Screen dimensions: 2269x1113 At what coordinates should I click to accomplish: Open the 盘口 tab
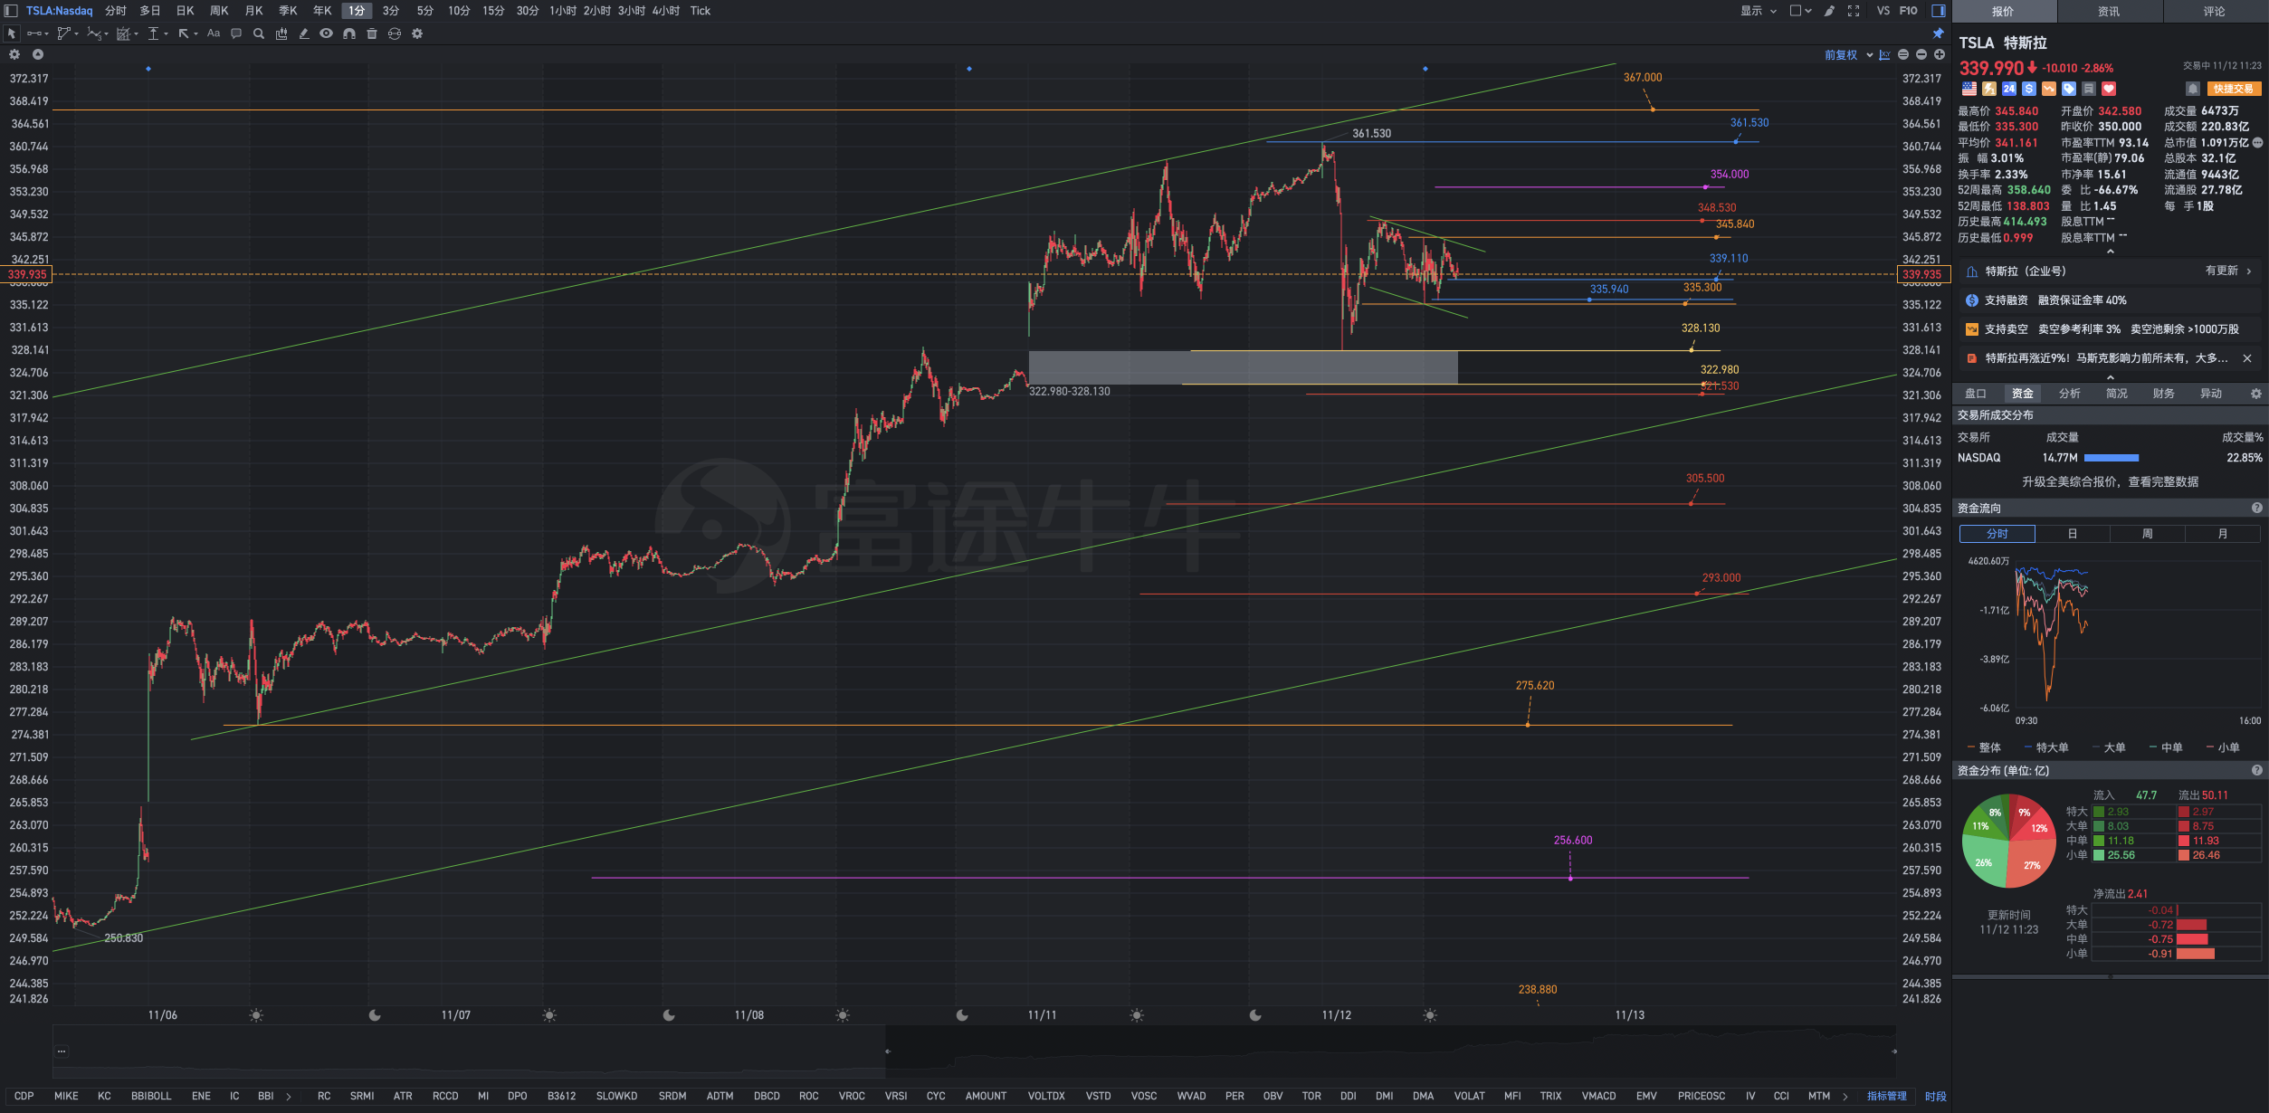pyautogui.click(x=1976, y=394)
